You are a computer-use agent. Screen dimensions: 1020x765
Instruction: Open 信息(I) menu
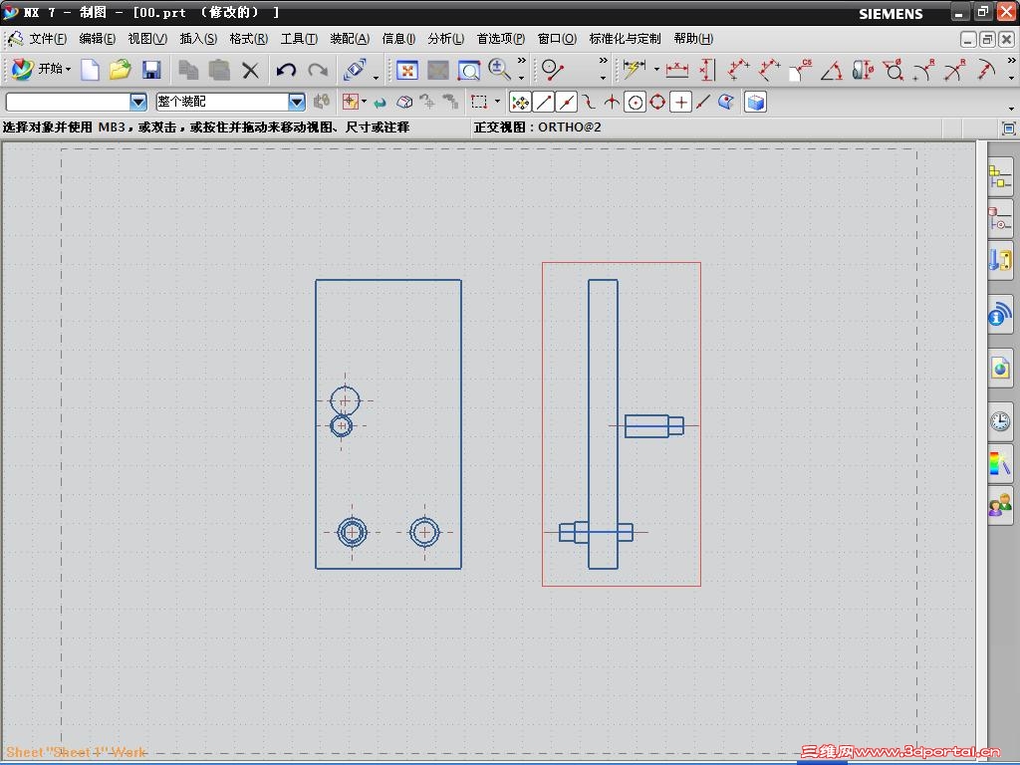398,39
